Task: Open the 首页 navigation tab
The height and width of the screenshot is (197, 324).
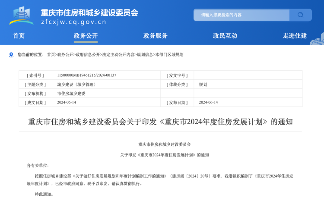Action: [19, 36]
